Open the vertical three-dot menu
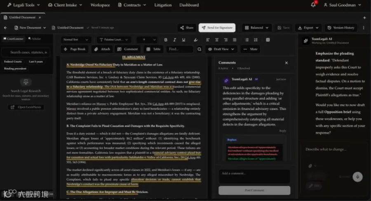This screenshot has width=371, height=201. point(364,28)
